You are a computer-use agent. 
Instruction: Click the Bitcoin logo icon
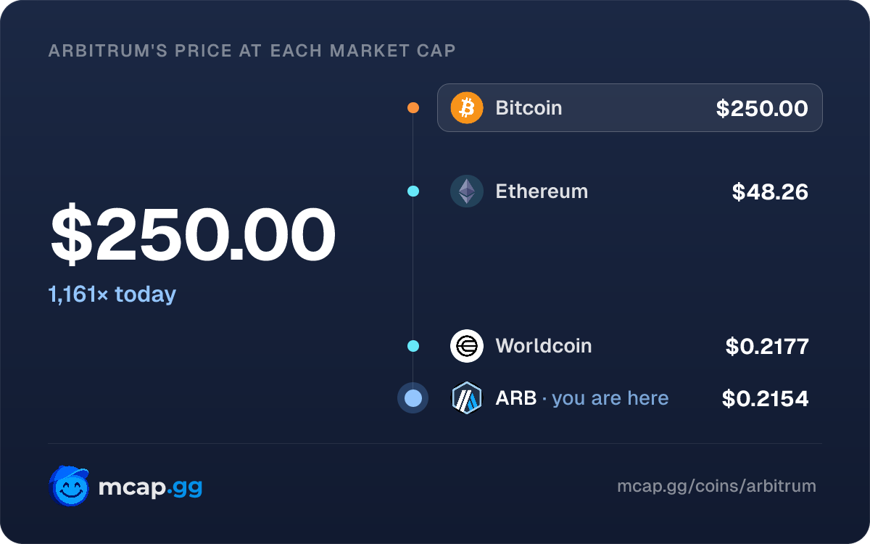pos(467,108)
